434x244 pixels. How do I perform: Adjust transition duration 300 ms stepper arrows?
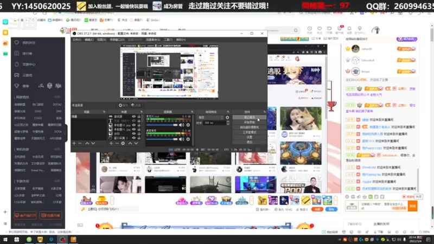pos(228,123)
